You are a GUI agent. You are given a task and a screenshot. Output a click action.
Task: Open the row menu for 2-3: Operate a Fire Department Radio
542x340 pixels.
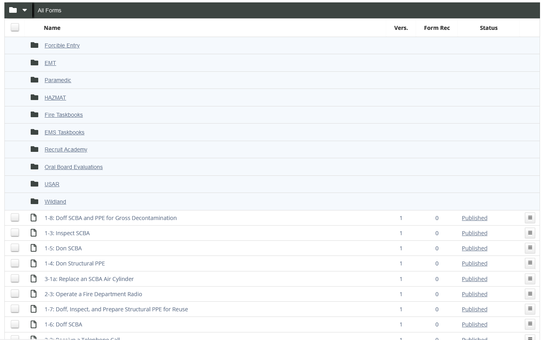[530, 294]
